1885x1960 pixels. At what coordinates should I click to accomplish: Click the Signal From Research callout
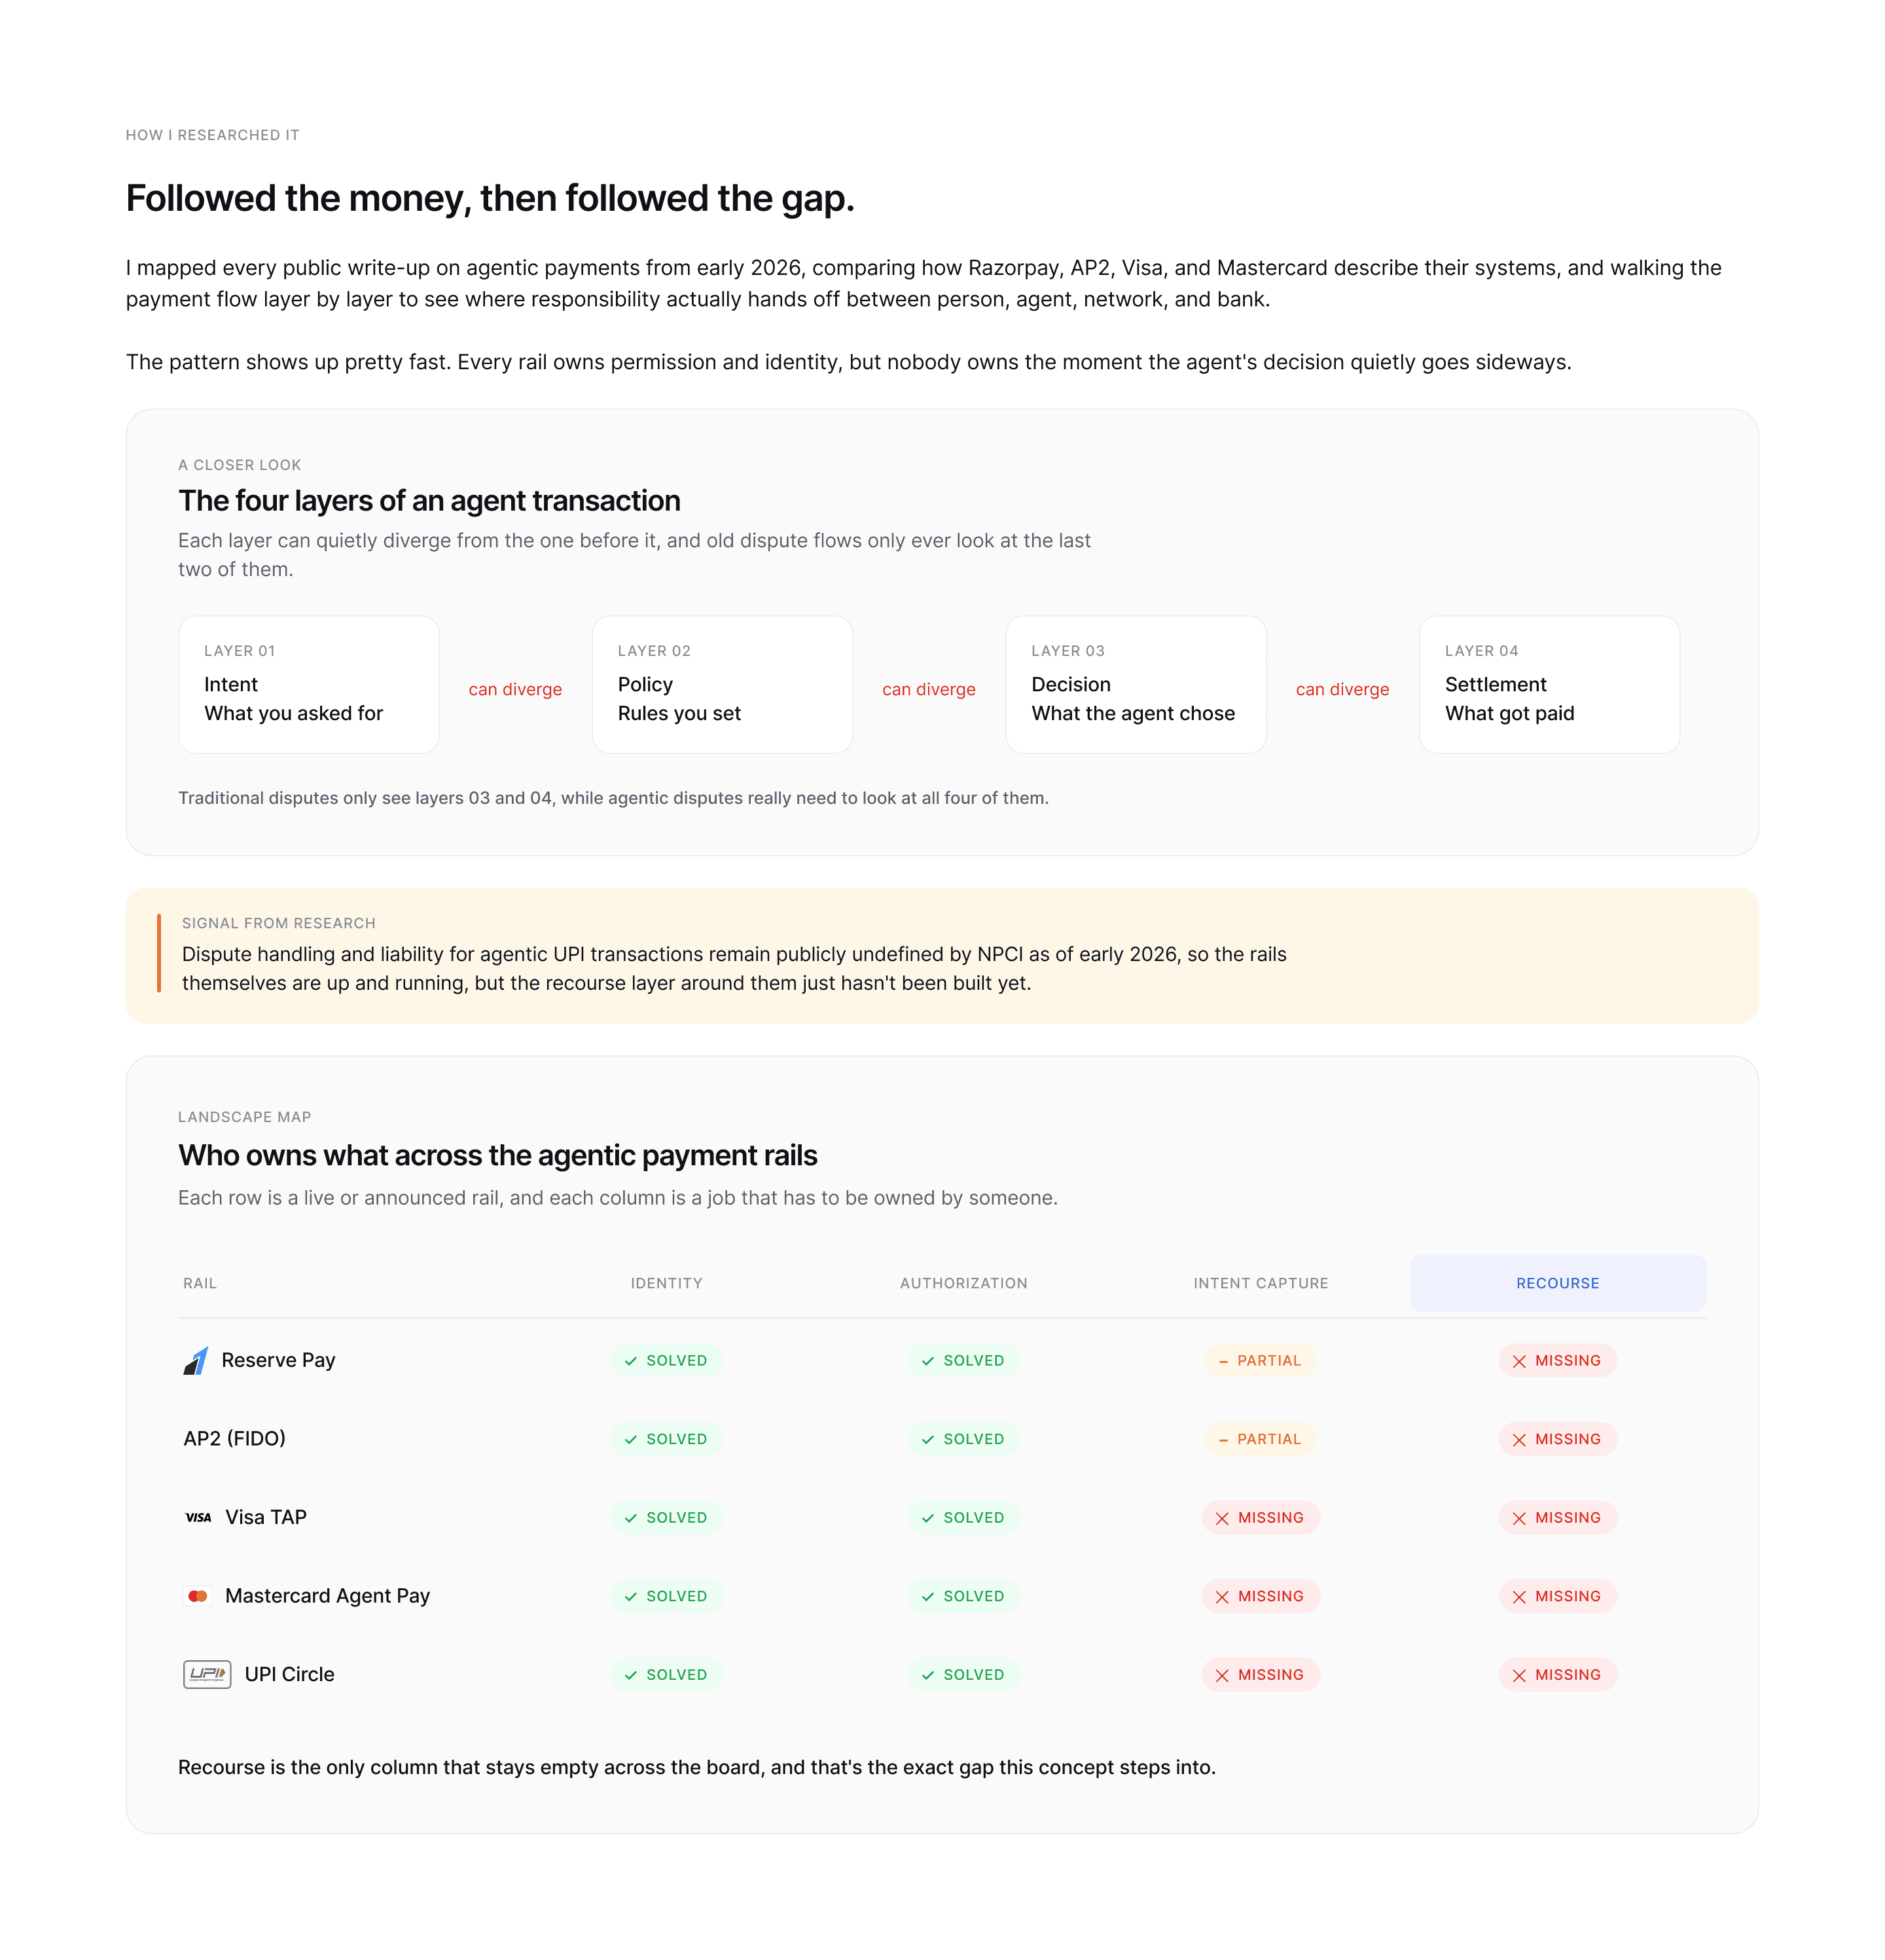click(942, 956)
